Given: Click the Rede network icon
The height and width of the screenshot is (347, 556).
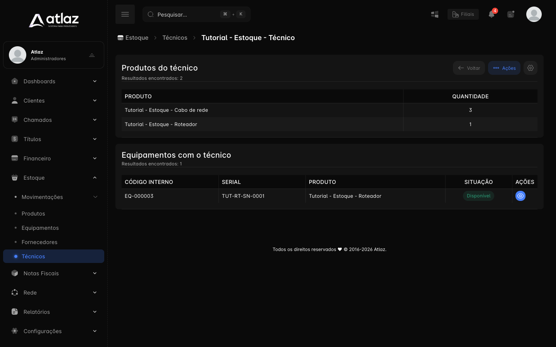Looking at the screenshot, I should click(x=15, y=292).
